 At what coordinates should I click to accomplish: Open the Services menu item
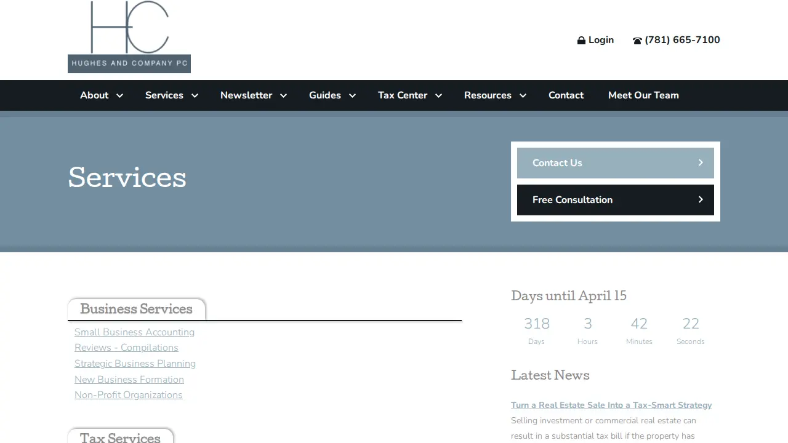(164, 95)
